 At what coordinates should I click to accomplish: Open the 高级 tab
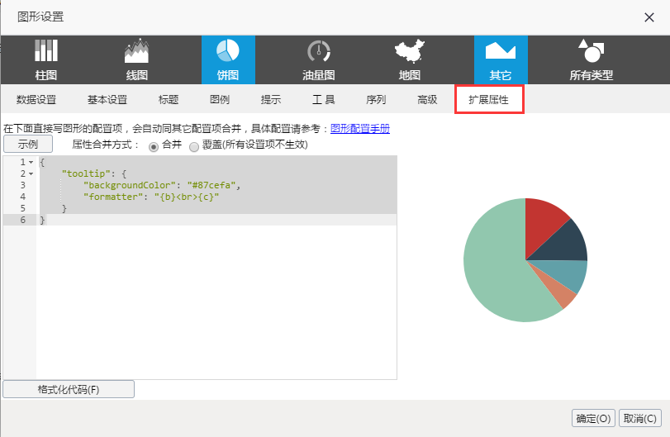[x=427, y=99]
